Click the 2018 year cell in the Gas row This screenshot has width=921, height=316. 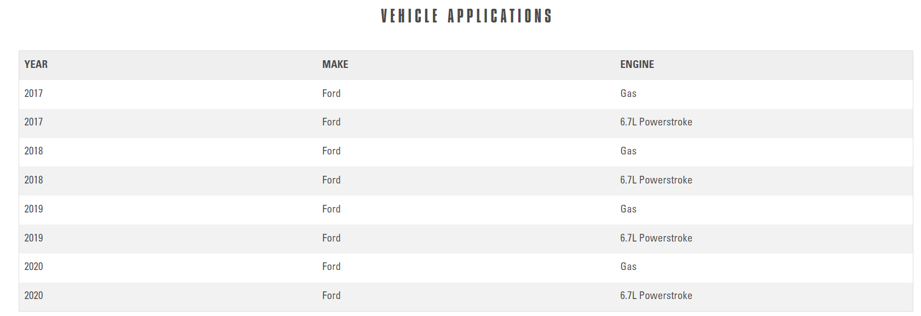click(x=33, y=151)
